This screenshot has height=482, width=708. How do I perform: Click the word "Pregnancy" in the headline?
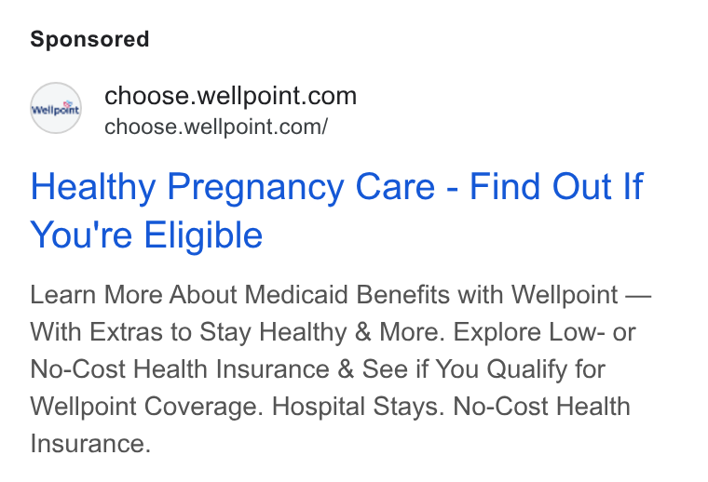(x=255, y=188)
